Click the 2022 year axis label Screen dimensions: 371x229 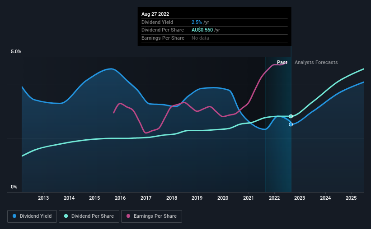point(274,198)
